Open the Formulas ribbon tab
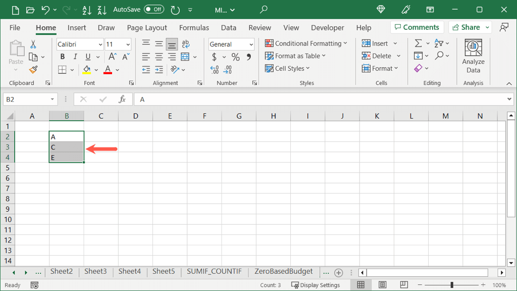The width and height of the screenshot is (517, 291). (194, 28)
